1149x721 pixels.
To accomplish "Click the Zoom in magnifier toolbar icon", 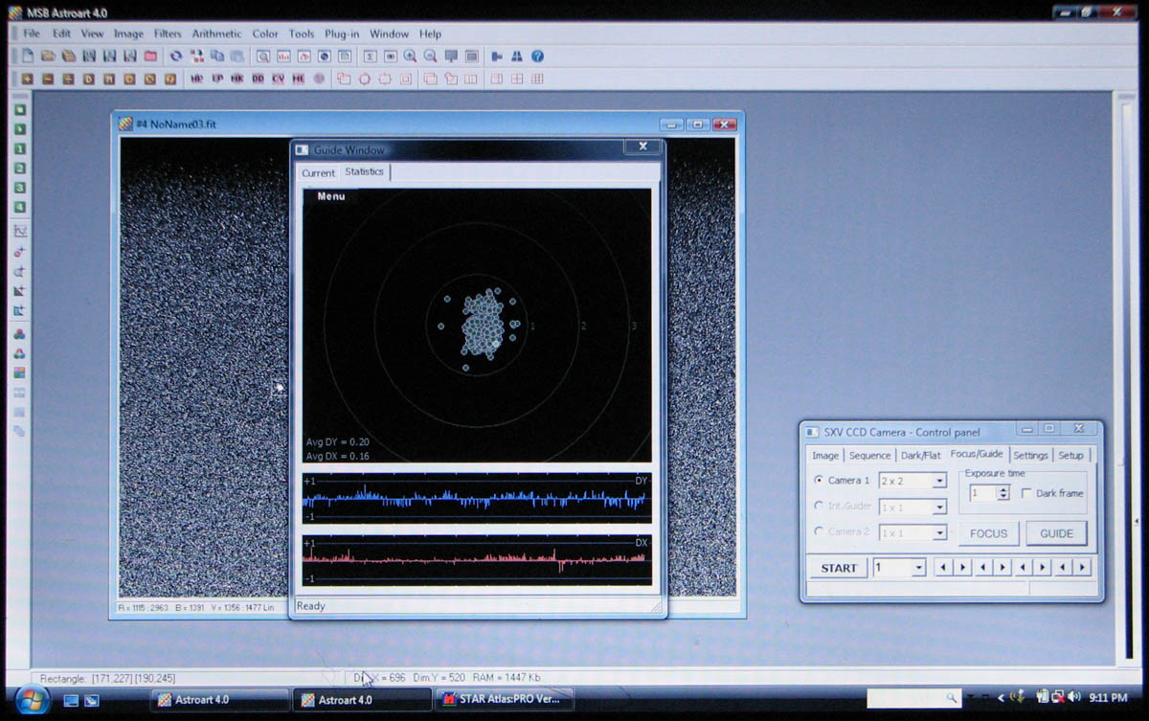I will pos(410,56).
